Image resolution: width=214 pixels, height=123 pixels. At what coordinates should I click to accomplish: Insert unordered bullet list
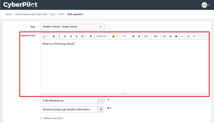pyautogui.click(x=133, y=36)
